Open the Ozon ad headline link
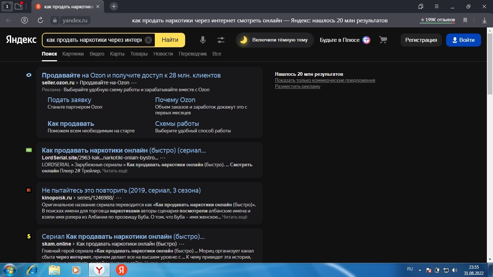 click(131, 75)
